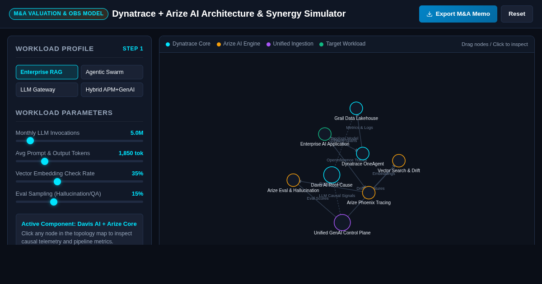Click the 1,850 tok value
This screenshot has width=542, height=284.
(x=131, y=153)
